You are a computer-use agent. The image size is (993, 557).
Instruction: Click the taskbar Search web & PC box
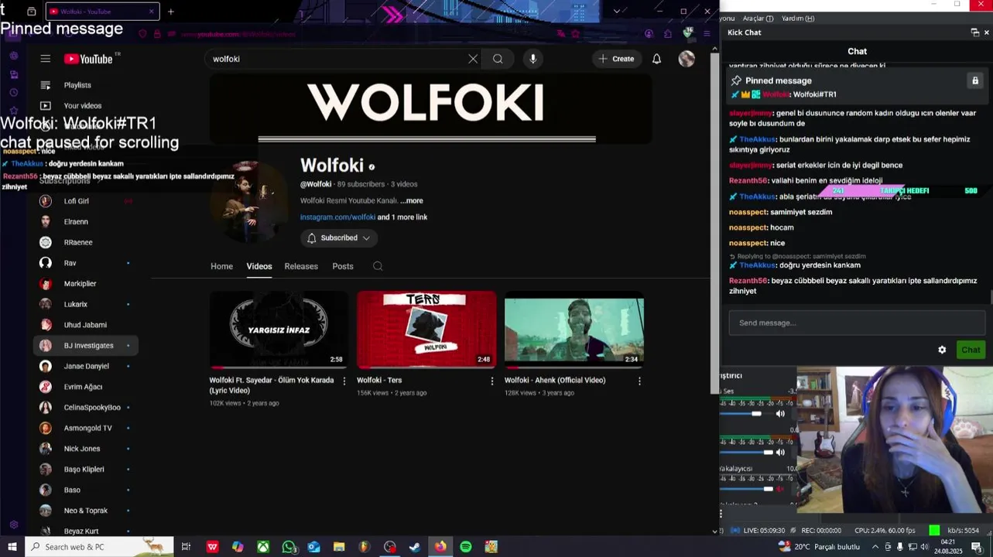[99, 547]
